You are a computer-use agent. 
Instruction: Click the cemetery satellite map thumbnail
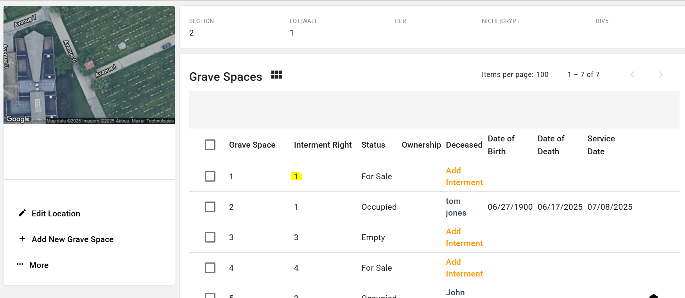pyautogui.click(x=89, y=65)
